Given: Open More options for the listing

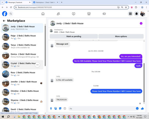Looking at the screenshot, I should [x=121, y=36].
